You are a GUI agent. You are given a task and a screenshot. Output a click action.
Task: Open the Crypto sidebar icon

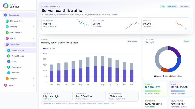7,38
